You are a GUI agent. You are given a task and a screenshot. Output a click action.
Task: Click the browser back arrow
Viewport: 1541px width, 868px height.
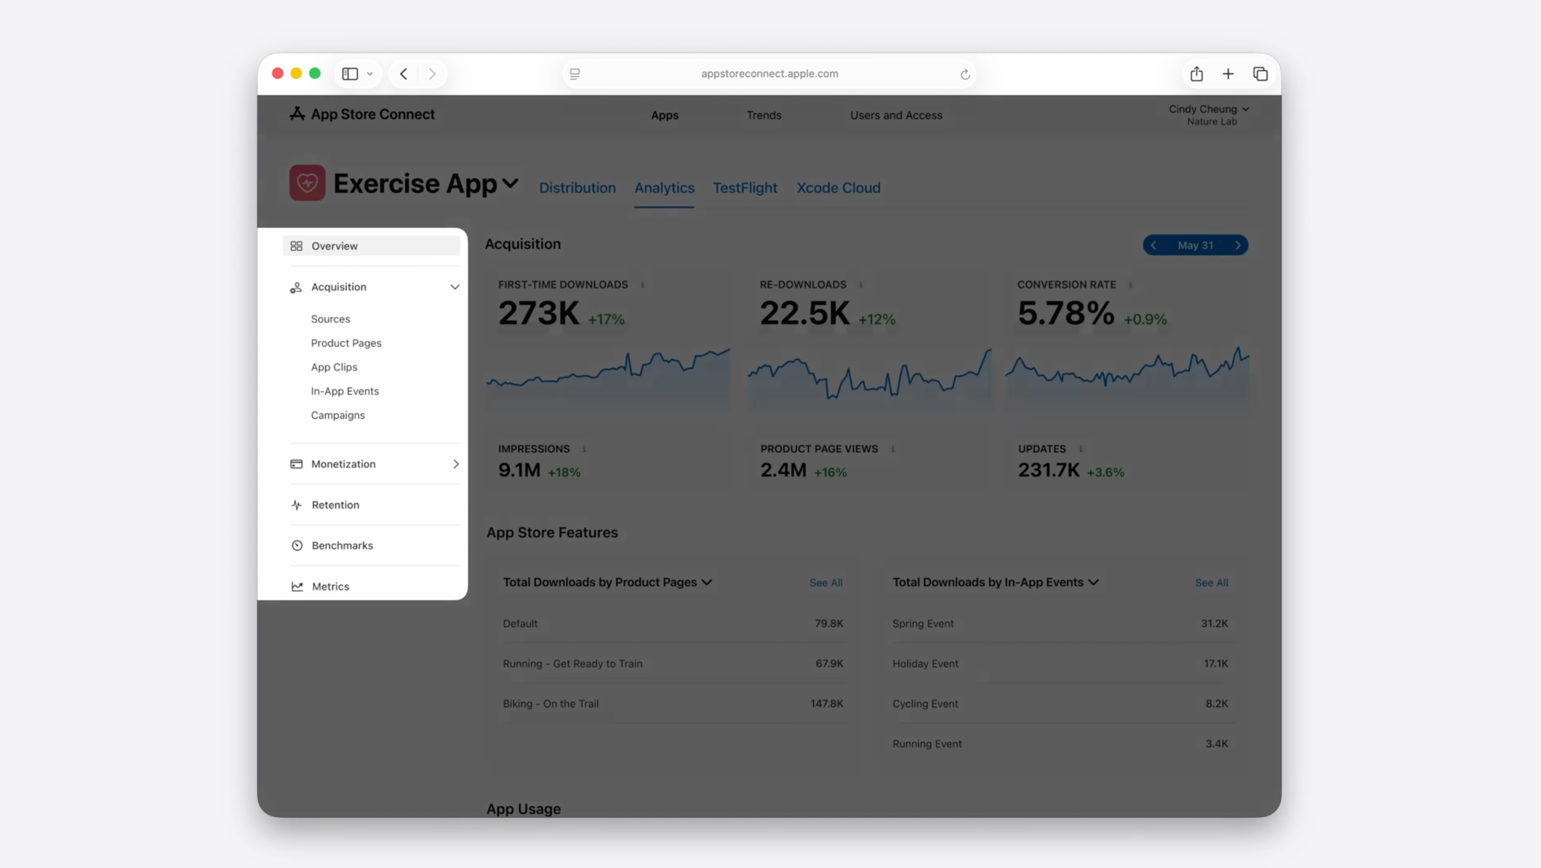pos(404,73)
